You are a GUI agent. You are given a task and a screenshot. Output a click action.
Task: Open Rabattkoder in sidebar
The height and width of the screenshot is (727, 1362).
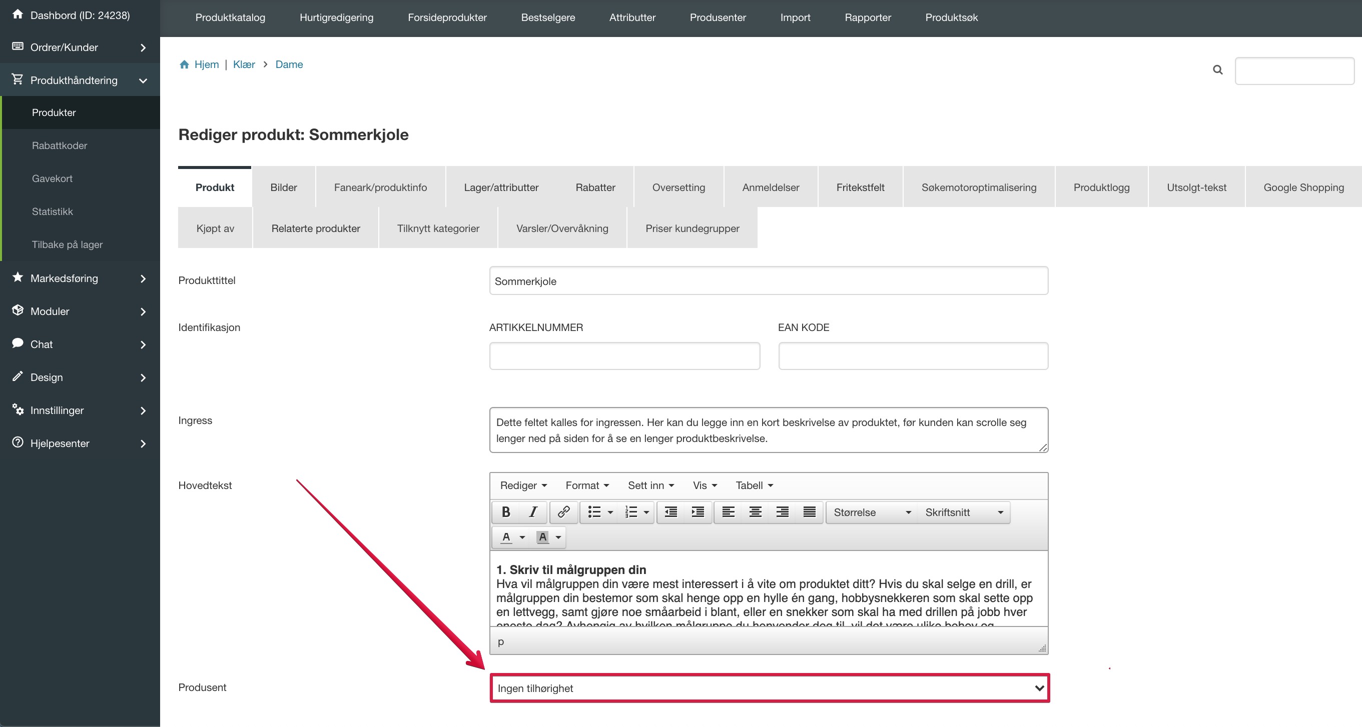point(59,145)
